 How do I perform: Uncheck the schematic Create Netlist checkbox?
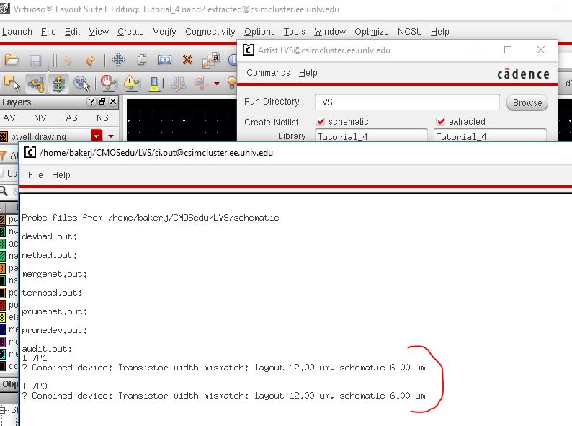321,121
